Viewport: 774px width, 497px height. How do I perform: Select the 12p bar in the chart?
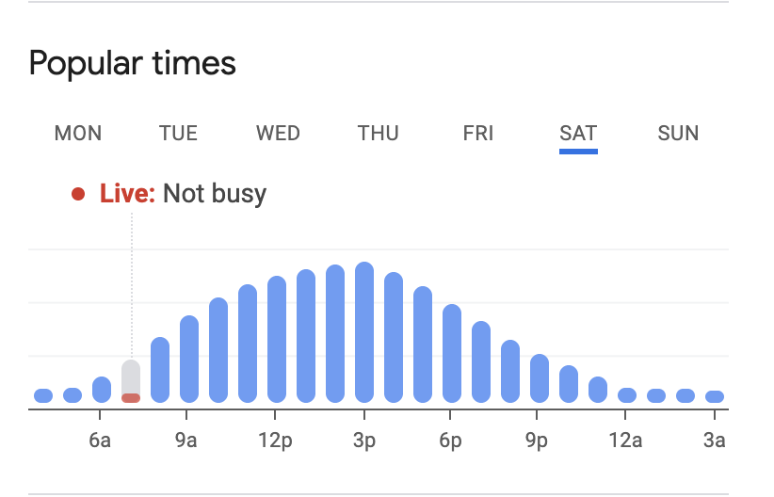coord(277,340)
